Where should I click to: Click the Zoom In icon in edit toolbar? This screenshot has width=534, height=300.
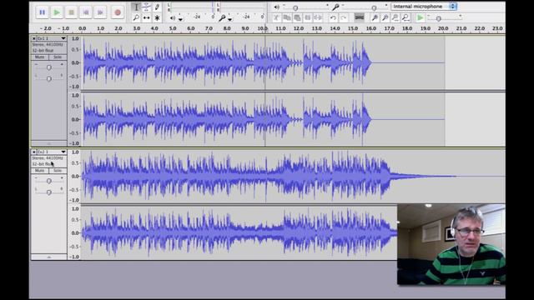[x=375, y=17]
